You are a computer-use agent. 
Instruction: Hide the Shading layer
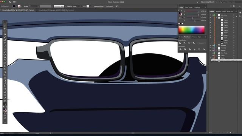[210, 50]
